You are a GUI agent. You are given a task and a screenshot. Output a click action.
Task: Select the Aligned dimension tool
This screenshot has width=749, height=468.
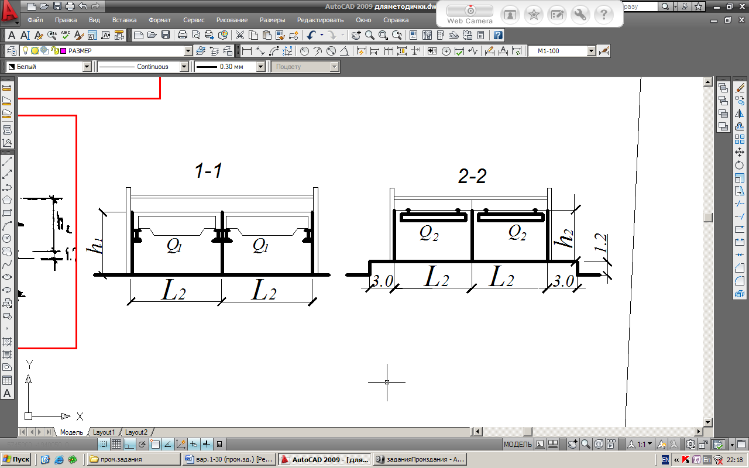point(260,51)
